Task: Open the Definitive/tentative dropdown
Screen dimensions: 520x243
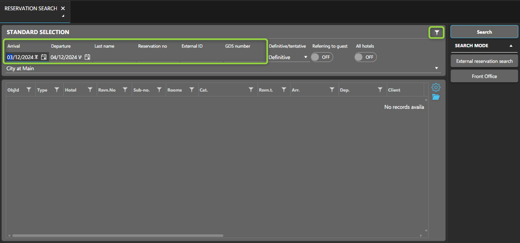Action: point(305,57)
